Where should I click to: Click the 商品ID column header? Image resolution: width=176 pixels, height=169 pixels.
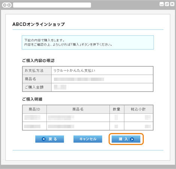pyautogui.click(x=34, y=109)
